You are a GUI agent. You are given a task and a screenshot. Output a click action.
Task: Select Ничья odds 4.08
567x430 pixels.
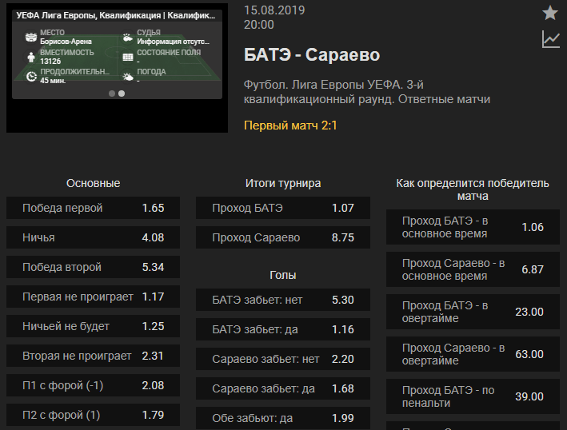[x=93, y=237]
